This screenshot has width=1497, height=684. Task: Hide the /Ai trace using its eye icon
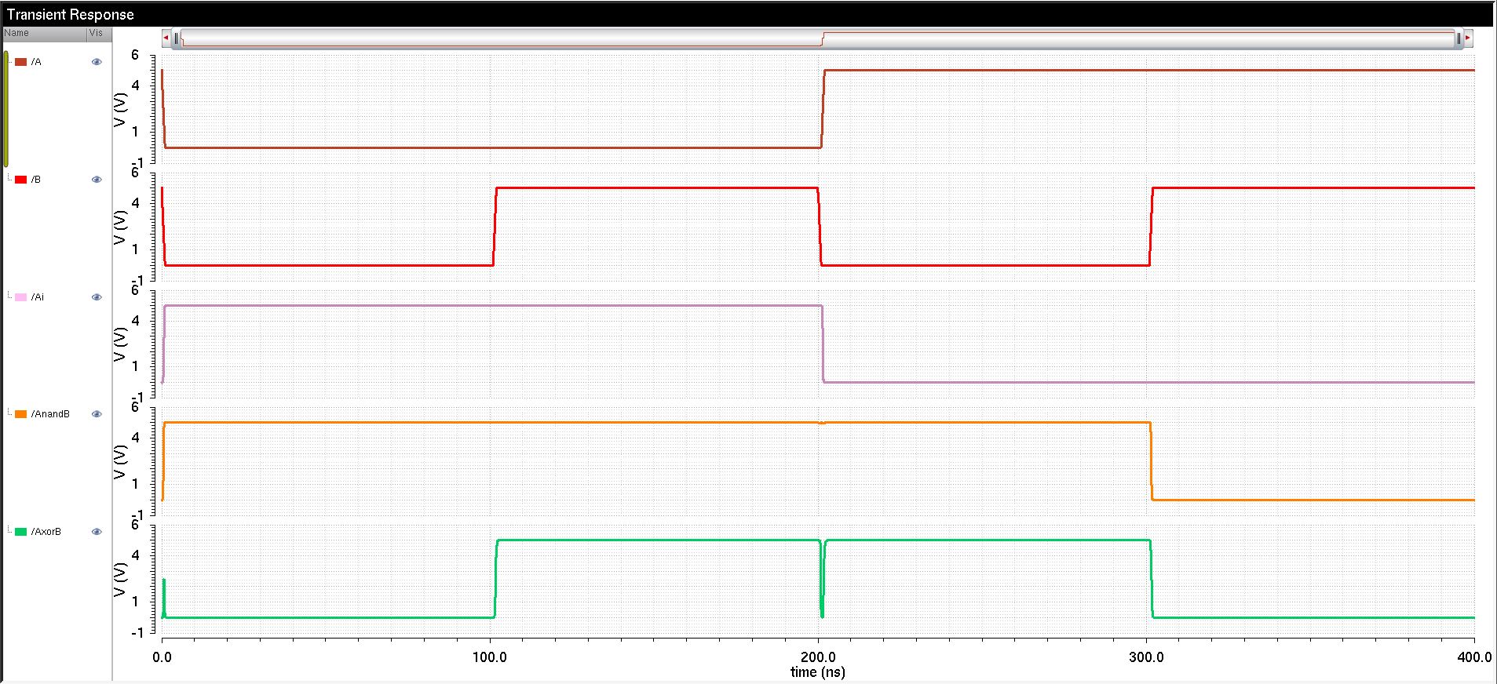97,297
